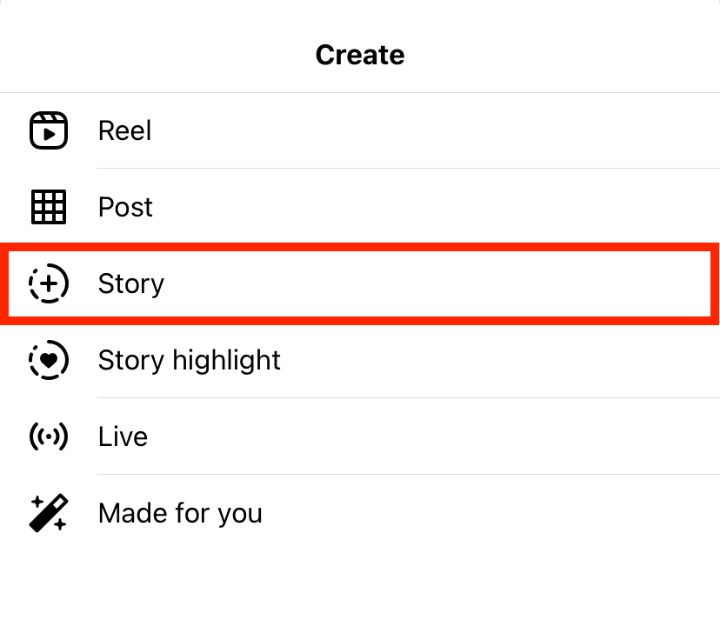Viewport: 720px width, 626px height.
Task: Go Live from the Create menu
Action: point(360,436)
